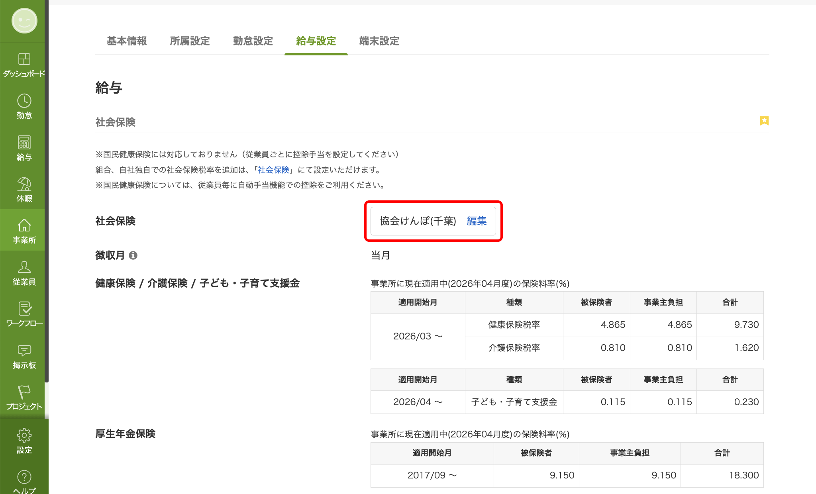Go to 勤怠 clock icon
Screen dimensions: 816x494
(x=24, y=101)
